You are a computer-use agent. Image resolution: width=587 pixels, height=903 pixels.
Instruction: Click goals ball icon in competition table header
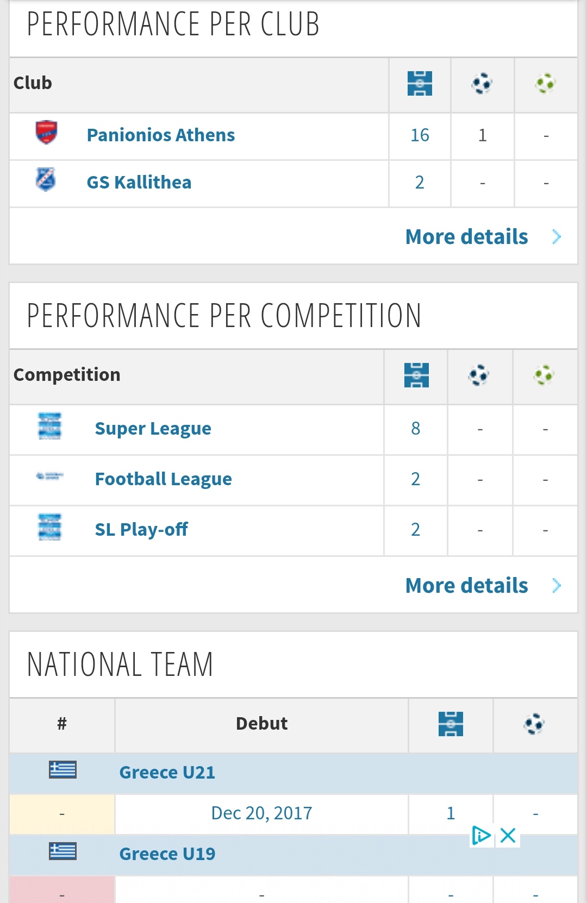(x=479, y=375)
